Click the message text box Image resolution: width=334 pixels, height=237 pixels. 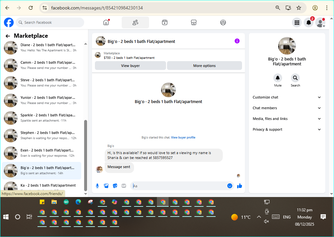click(x=179, y=186)
